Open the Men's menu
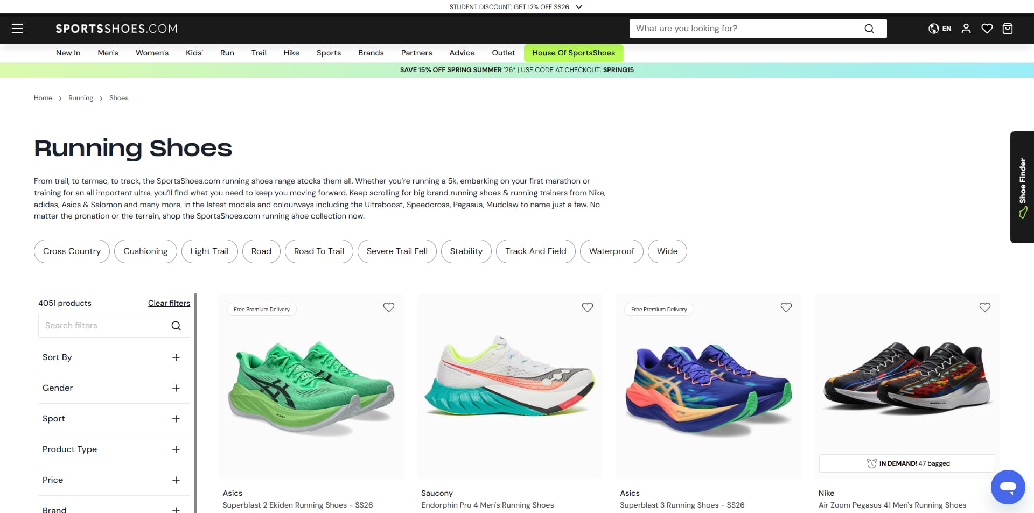The height and width of the screenshot is (513, 1034). (x=108, y=53)
